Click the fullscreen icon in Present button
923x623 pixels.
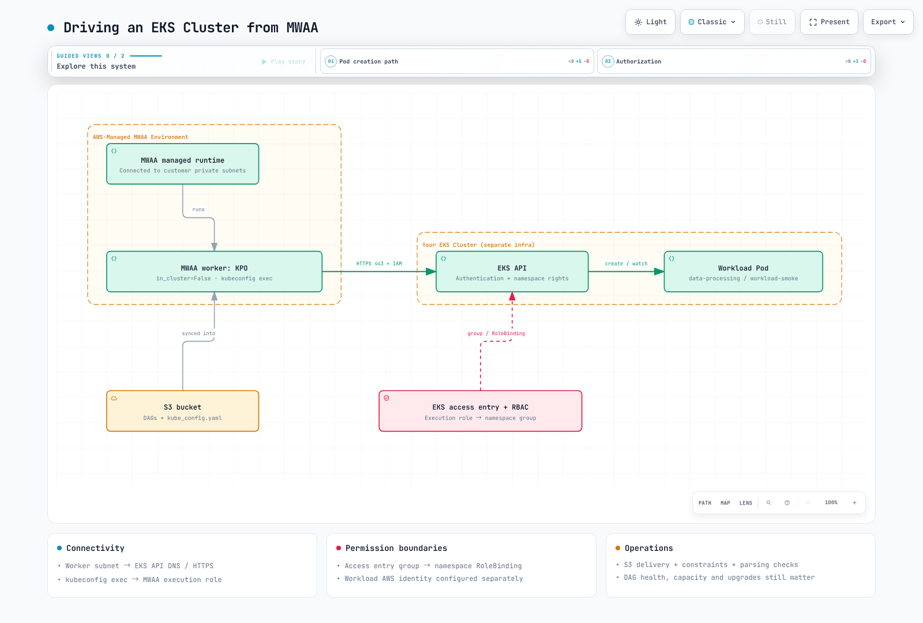(813, 22)
